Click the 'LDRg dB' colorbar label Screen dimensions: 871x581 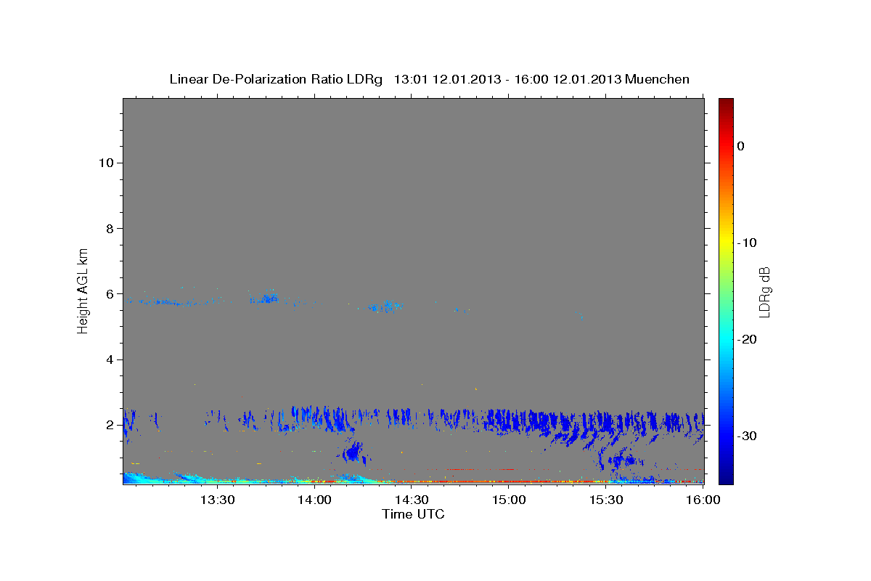tap(764, 291)
